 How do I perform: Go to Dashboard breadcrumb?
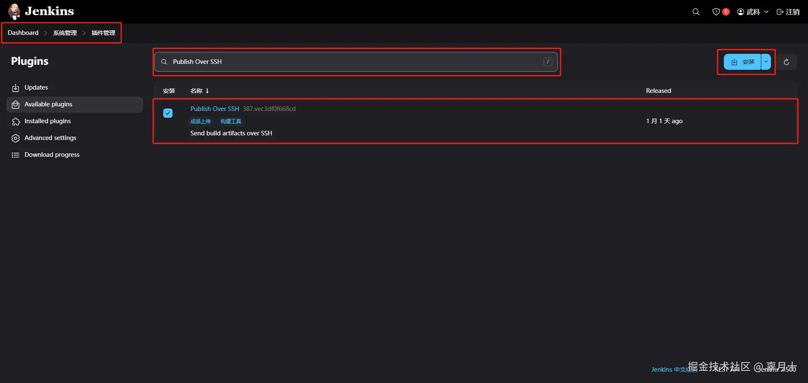(23, 33)
